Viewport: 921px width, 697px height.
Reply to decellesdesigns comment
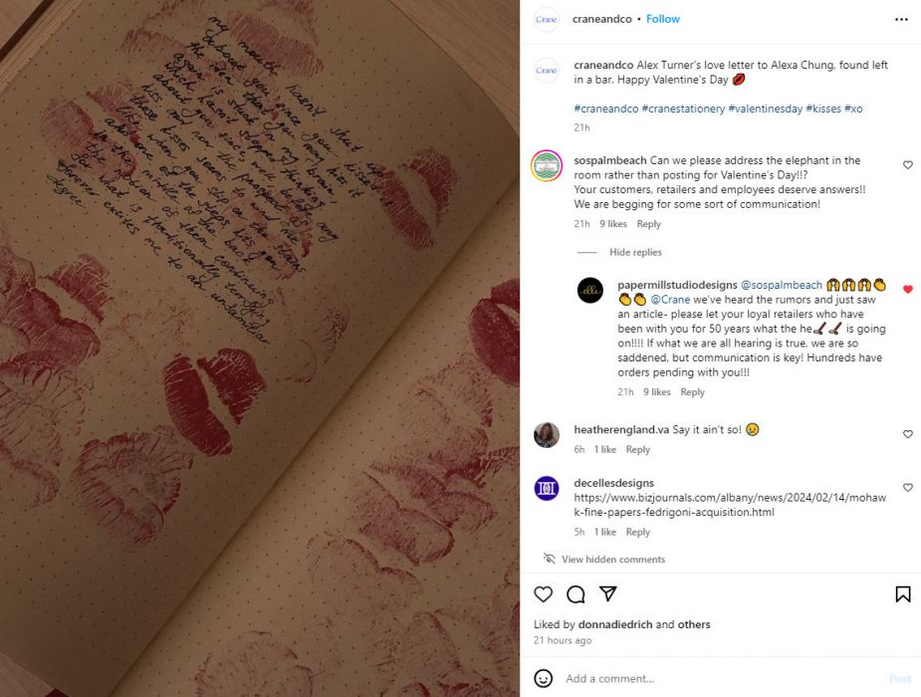point(638,532)
